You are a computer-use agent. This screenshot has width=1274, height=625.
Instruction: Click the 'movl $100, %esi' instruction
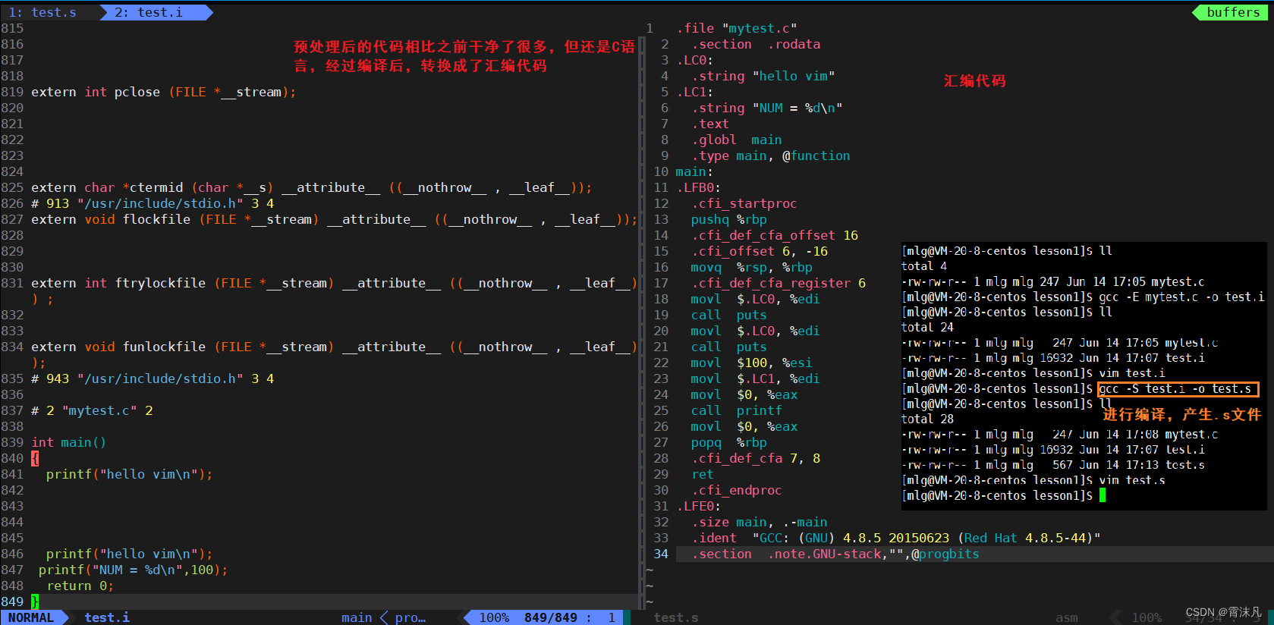click(x=751, y=363)
